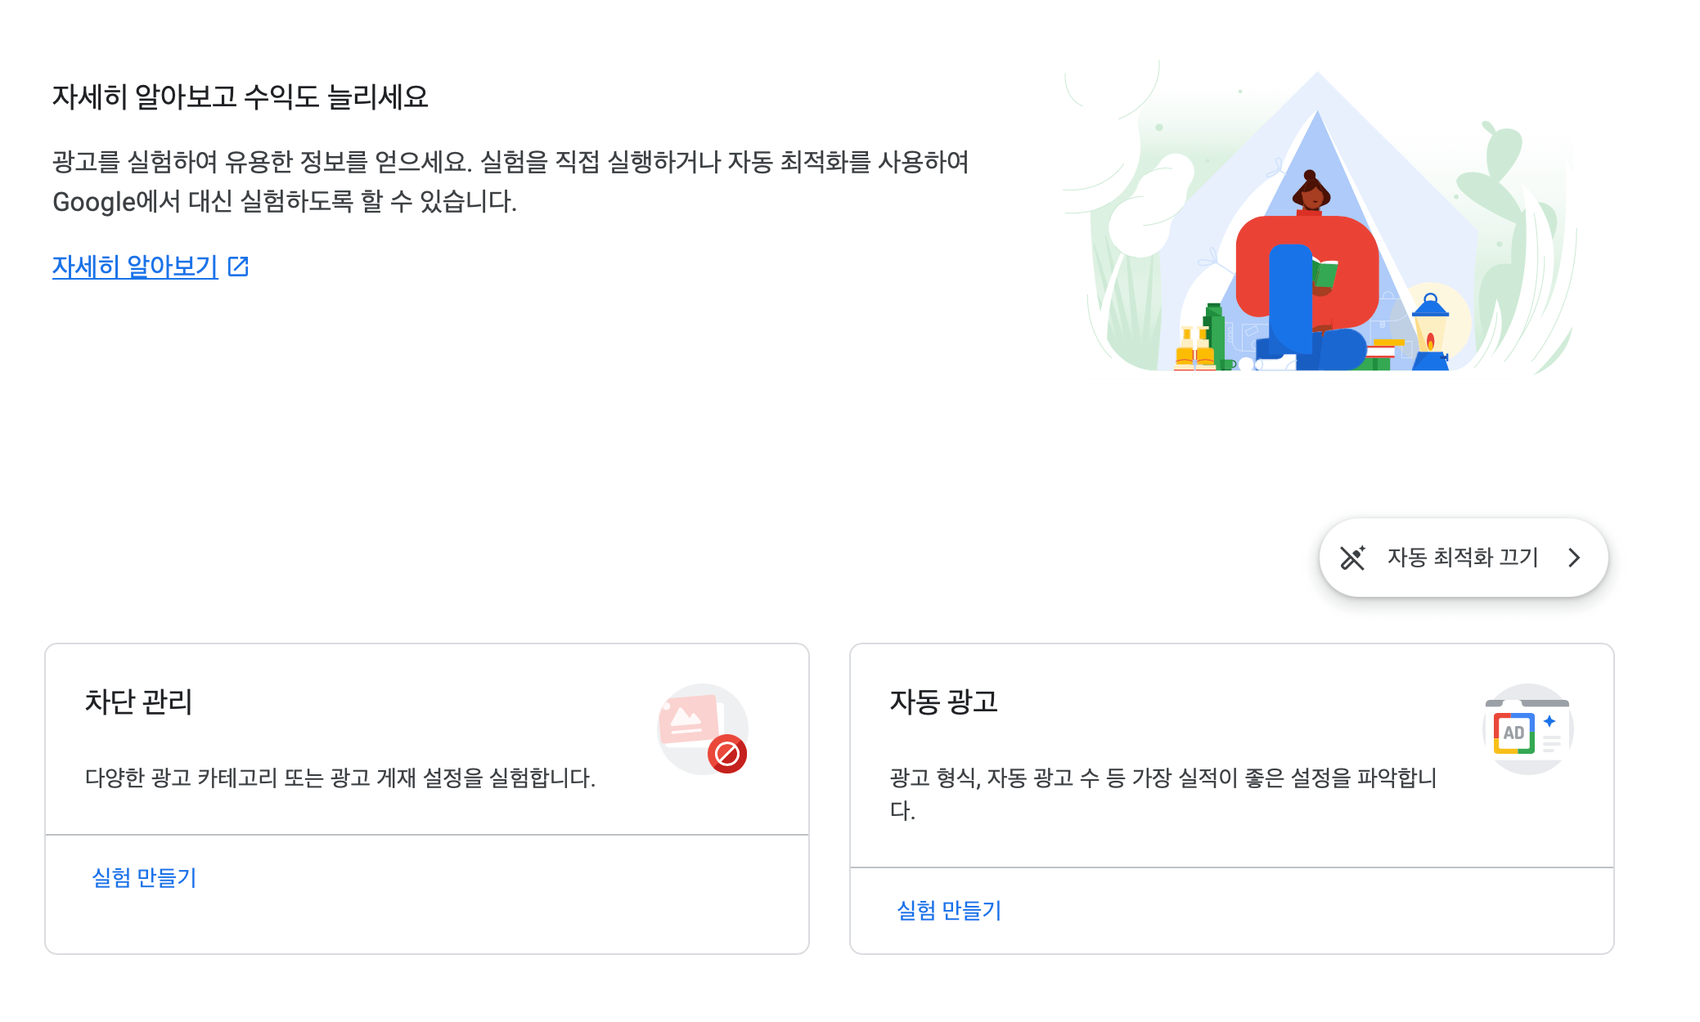This screenshot has height=1022, width=1700.
Task: Click the external link icon beside 자세히 알아보기
Action: (239, 267)
